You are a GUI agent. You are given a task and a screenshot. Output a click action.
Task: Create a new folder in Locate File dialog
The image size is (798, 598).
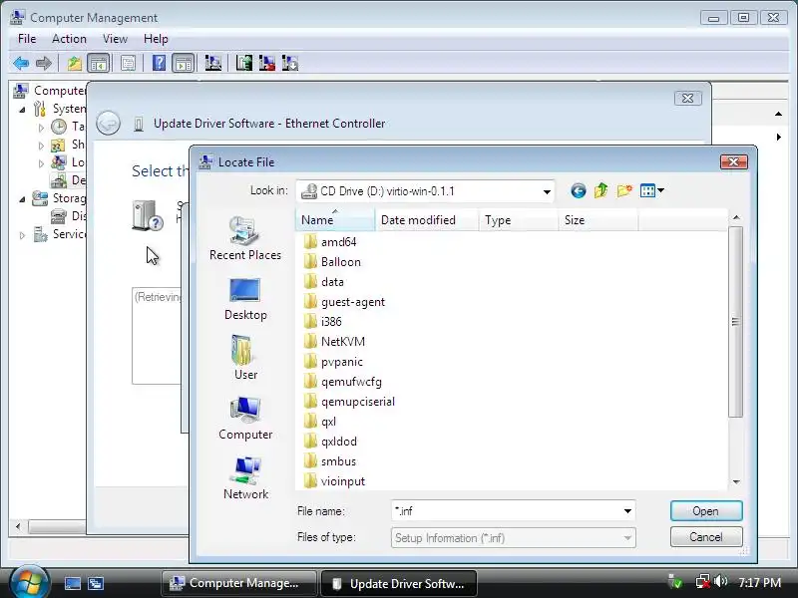coord(624,190)
